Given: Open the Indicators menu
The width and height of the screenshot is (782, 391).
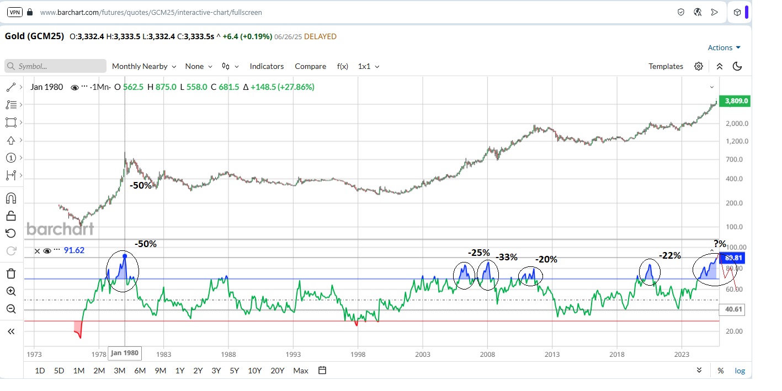Looking at the screenshot, I should [x=267, y=66].
